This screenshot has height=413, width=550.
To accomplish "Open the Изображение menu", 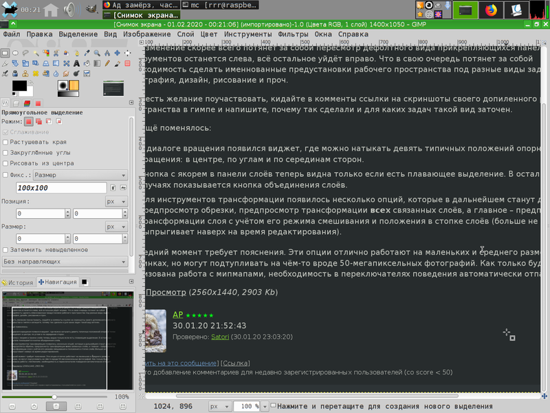I will tap(146, 34).
